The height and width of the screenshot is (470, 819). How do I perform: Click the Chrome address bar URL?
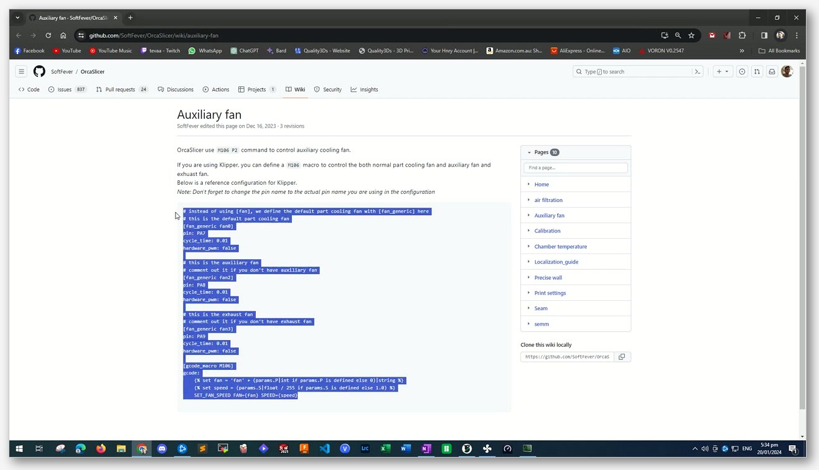pos(154,35)
